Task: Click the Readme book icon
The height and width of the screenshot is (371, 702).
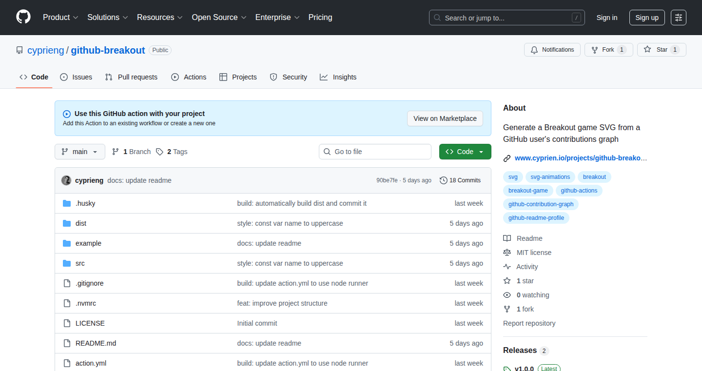Action: pos(507,238)
